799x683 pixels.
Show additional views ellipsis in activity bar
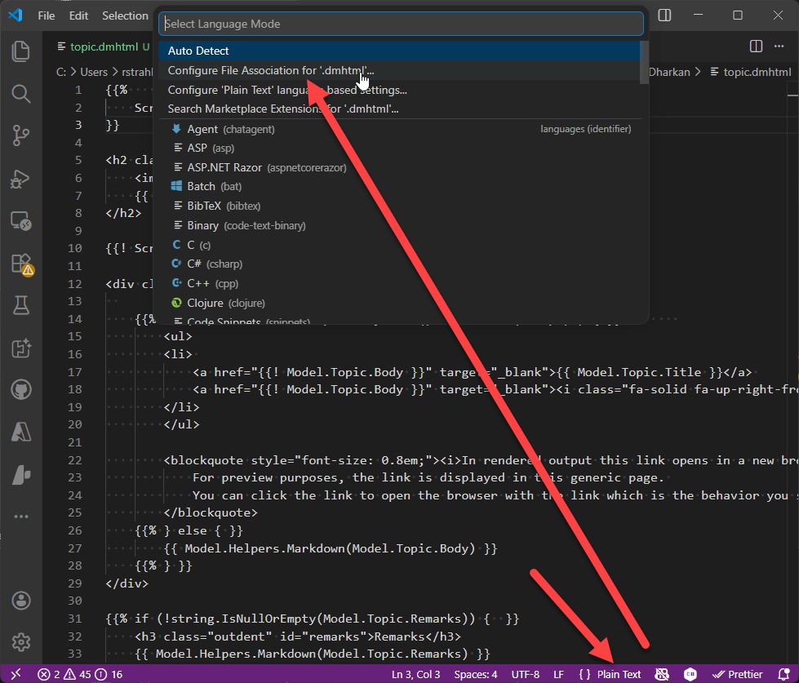click(x=21, y=517)
